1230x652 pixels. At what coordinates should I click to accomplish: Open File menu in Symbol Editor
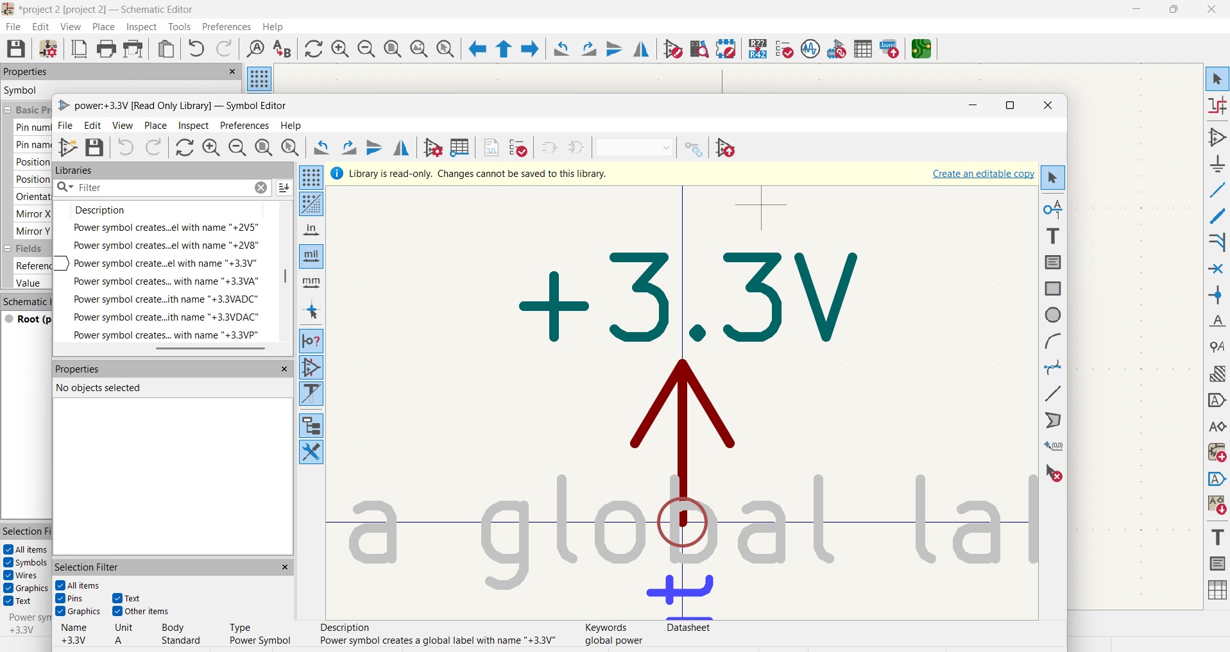pos(65,126)
